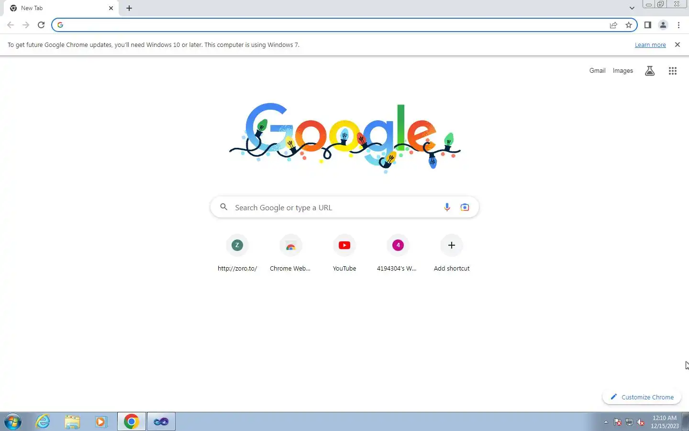Click the share this page icon
Screen dimensions: 689x431
click(x=613, y=25)
